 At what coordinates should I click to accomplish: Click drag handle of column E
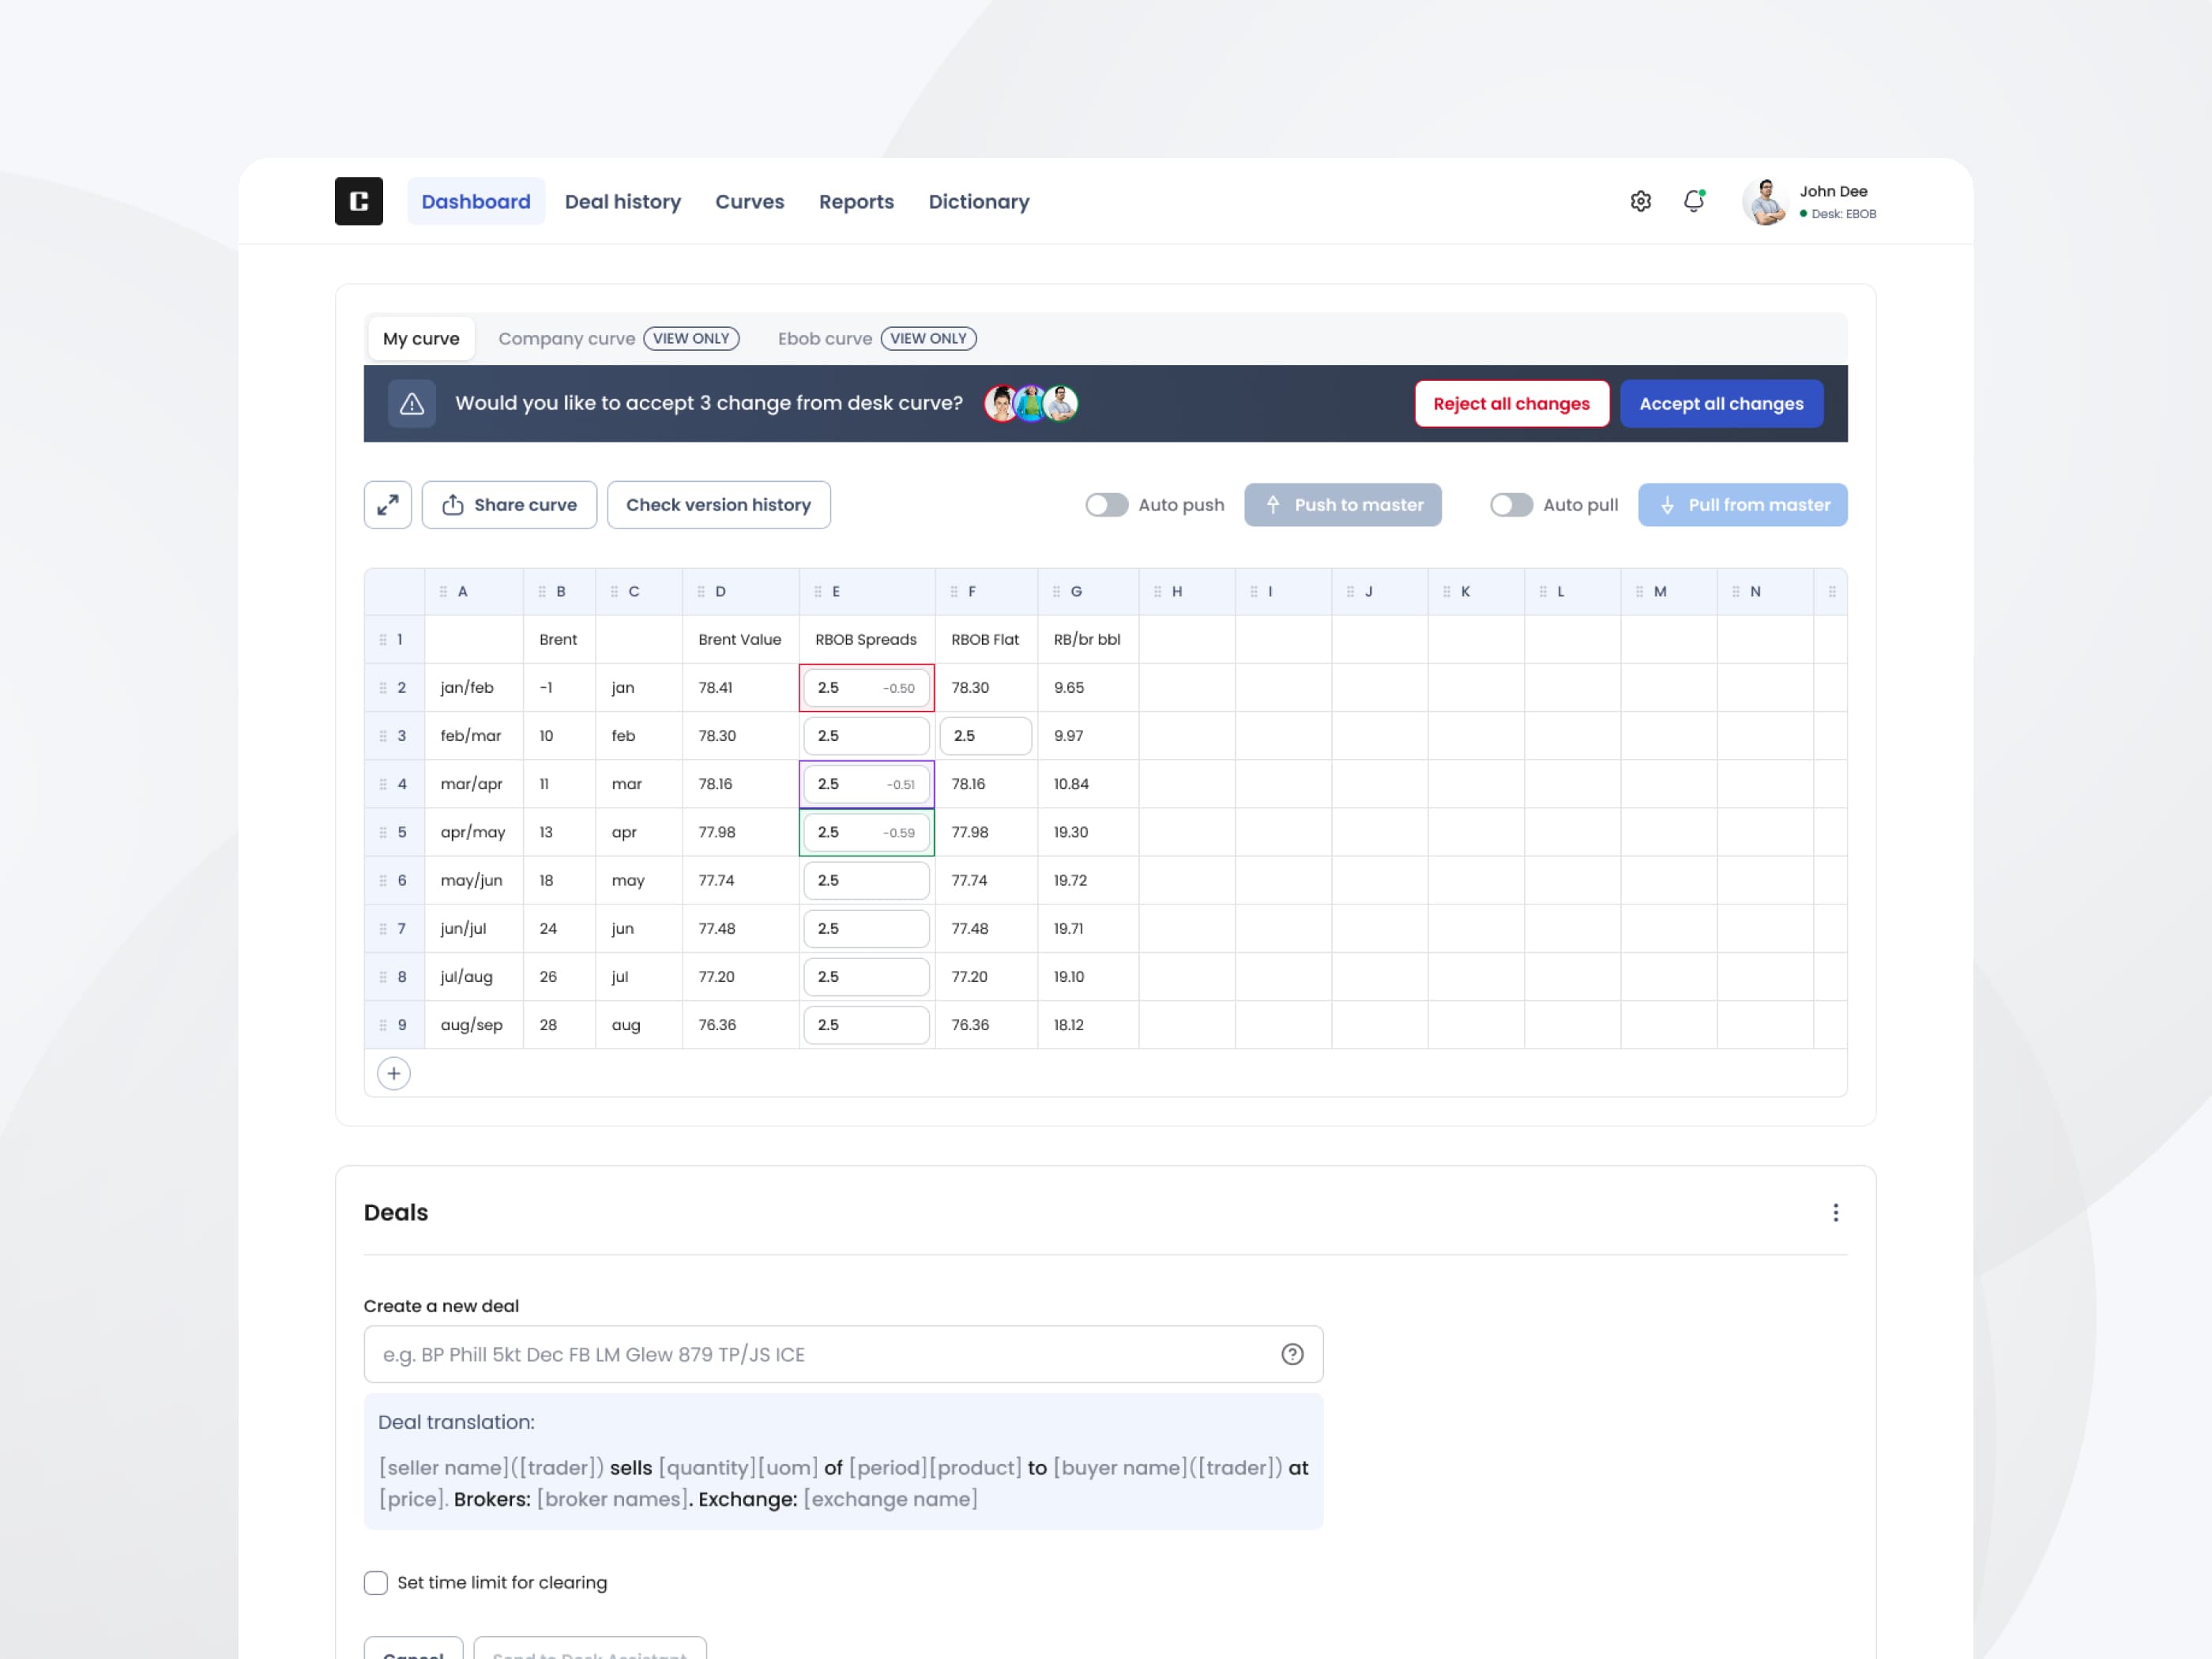818,591
